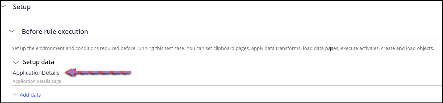Click empty space right of the ApplicationDetails row

pos(287,73)
